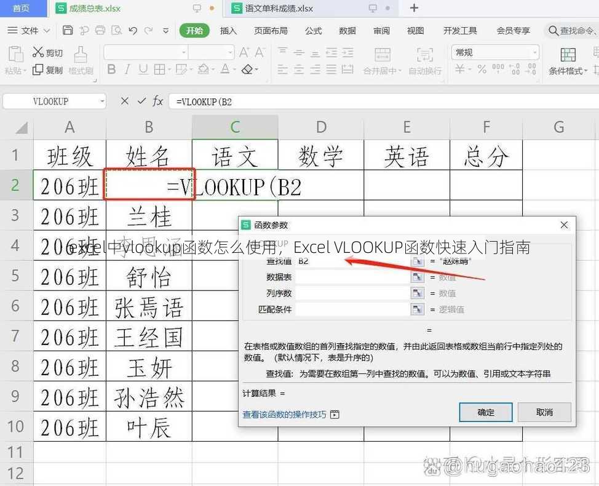The height and width of the screenshot is (486, 599).
Task: Click the decrease decimal places icon
Action: click(x=531, y=69)
